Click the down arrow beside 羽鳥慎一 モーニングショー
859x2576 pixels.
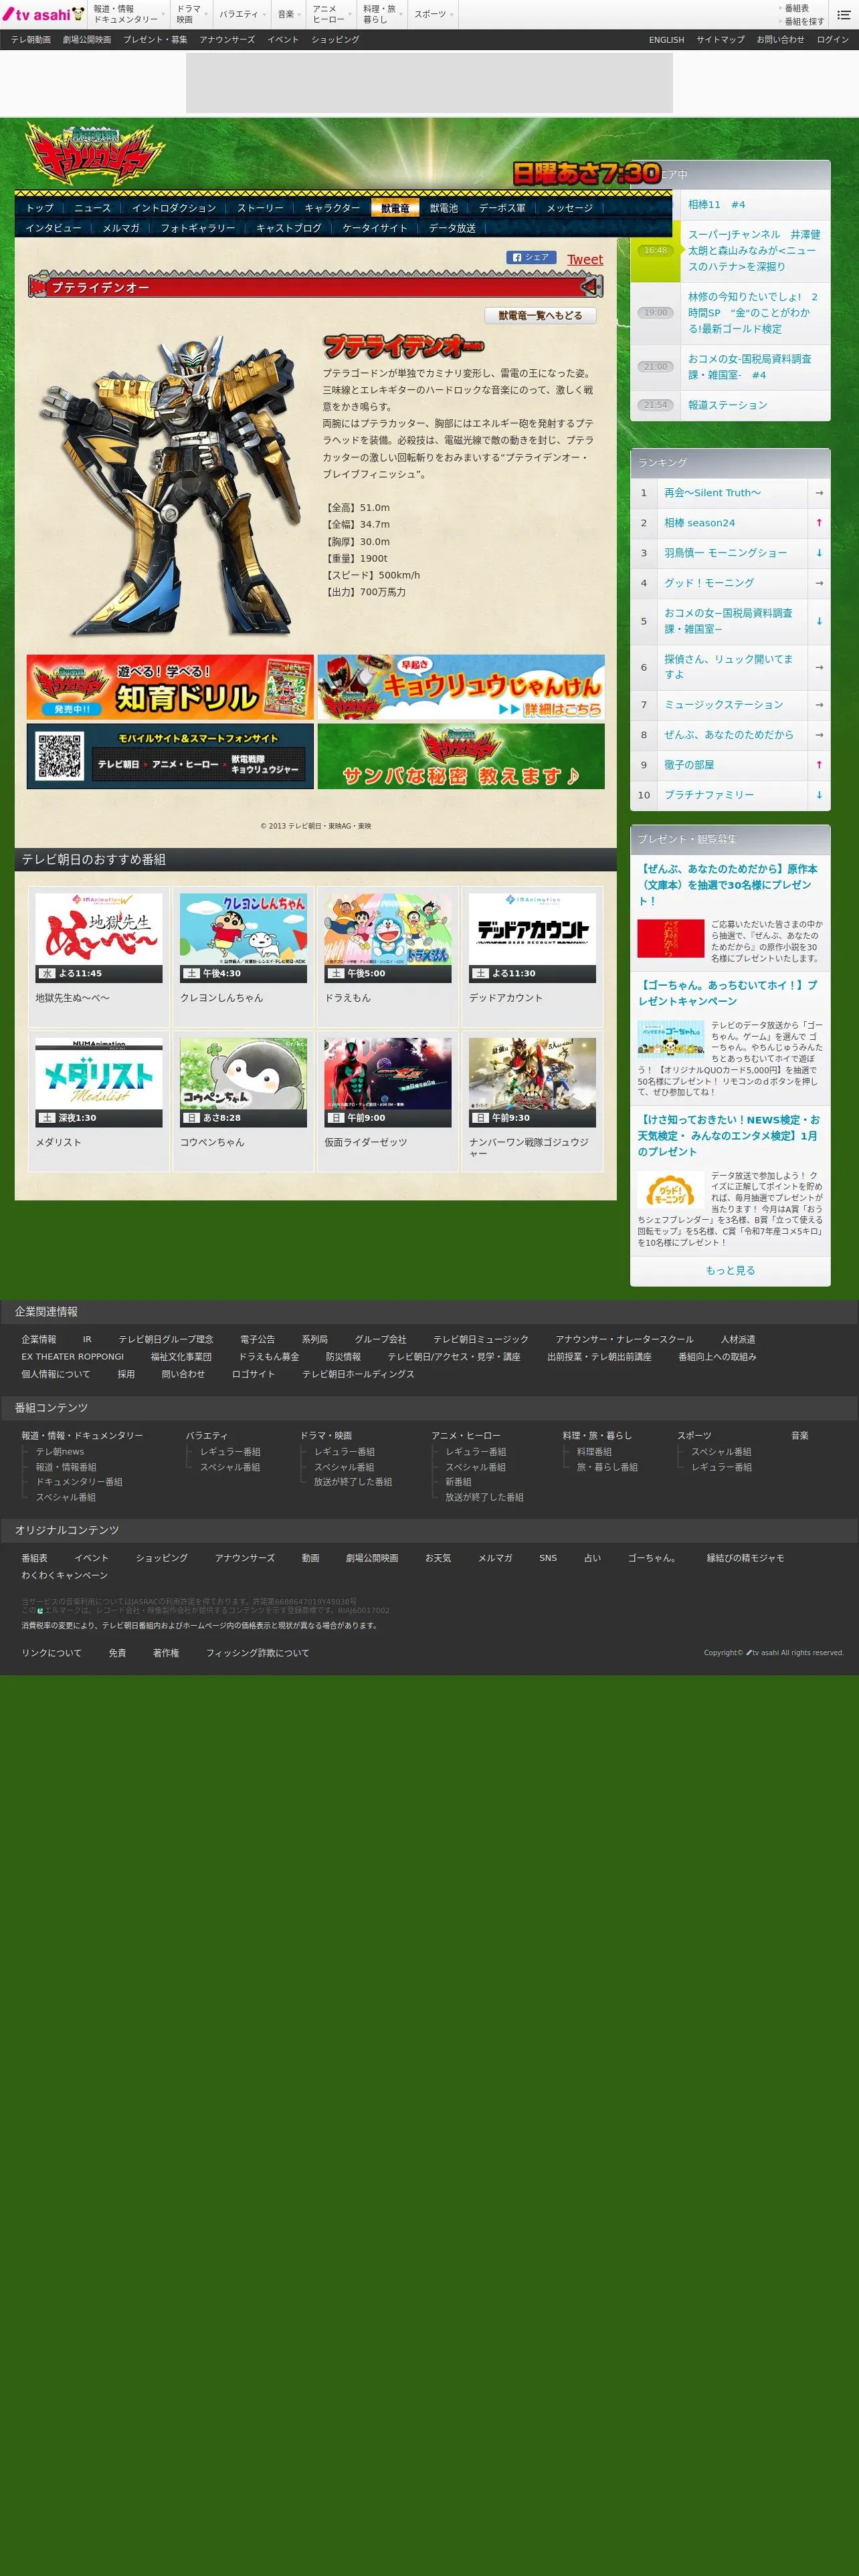click(x=819, y=552)
